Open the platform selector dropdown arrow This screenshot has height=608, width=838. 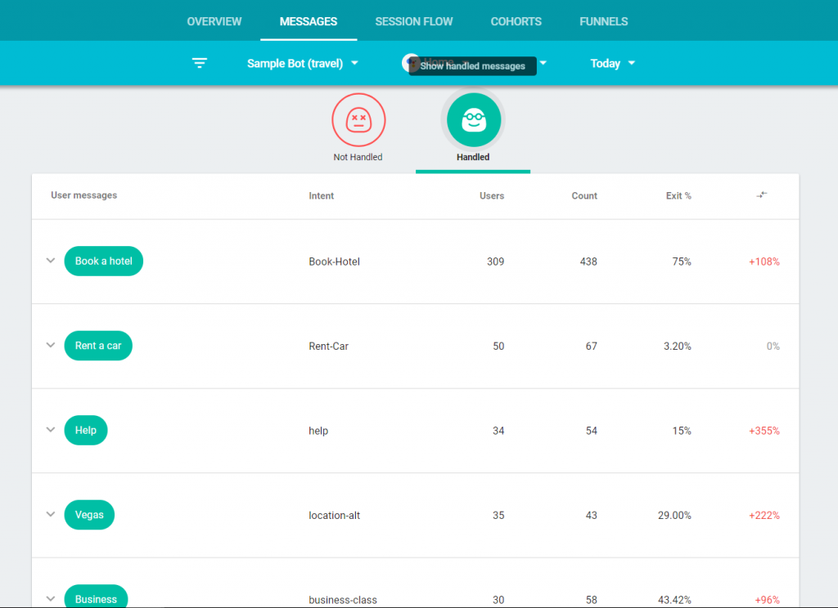pos(543,63)
